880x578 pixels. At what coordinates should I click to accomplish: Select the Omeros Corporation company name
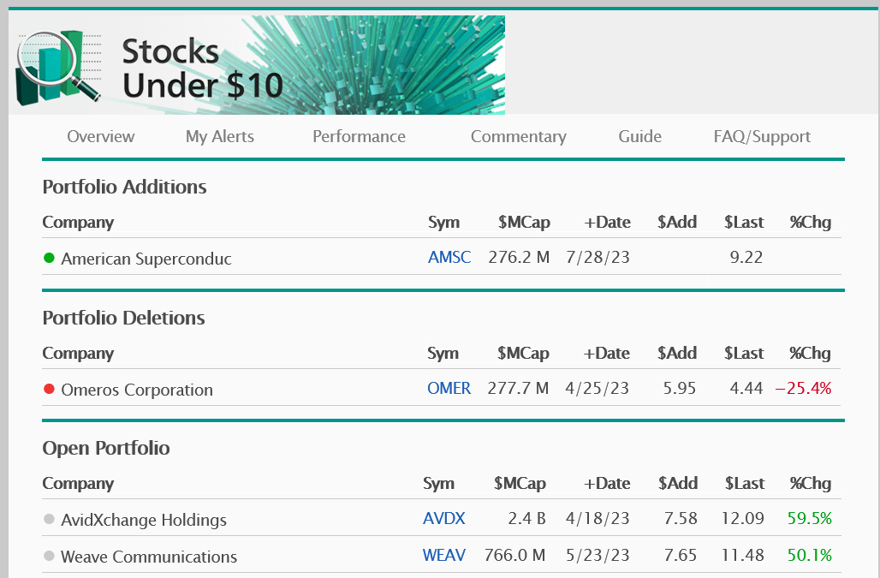137,390
